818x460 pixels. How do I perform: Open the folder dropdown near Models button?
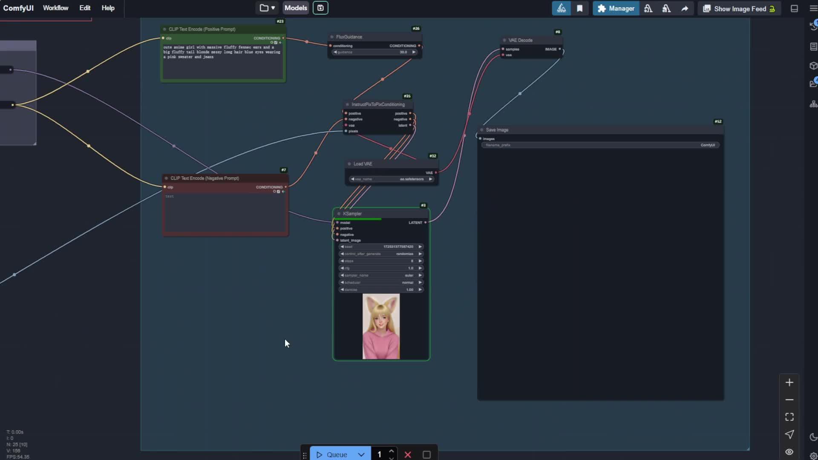coord(266,8)
